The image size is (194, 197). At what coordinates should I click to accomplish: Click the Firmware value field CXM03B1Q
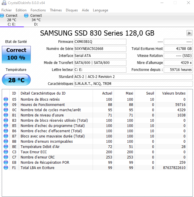coord(100,42)
